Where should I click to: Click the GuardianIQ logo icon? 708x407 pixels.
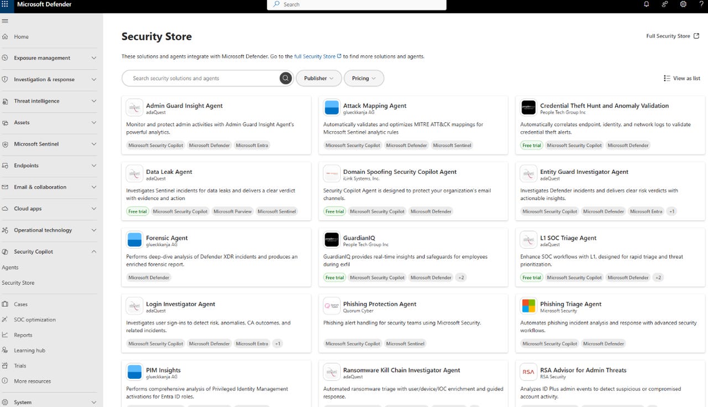332,240
